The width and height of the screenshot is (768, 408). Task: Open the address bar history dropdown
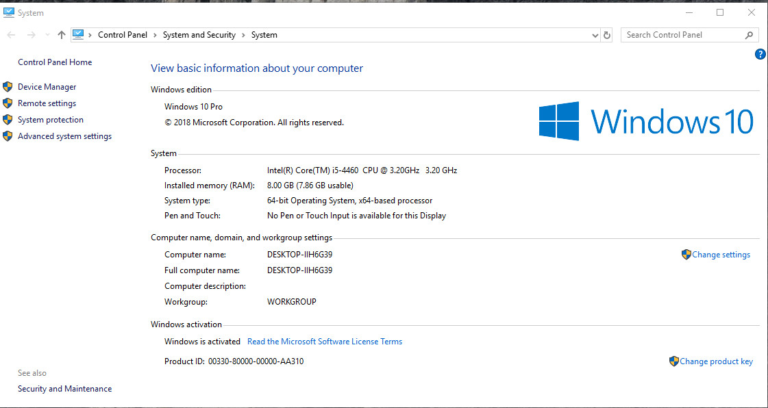(x=595, y=35)
